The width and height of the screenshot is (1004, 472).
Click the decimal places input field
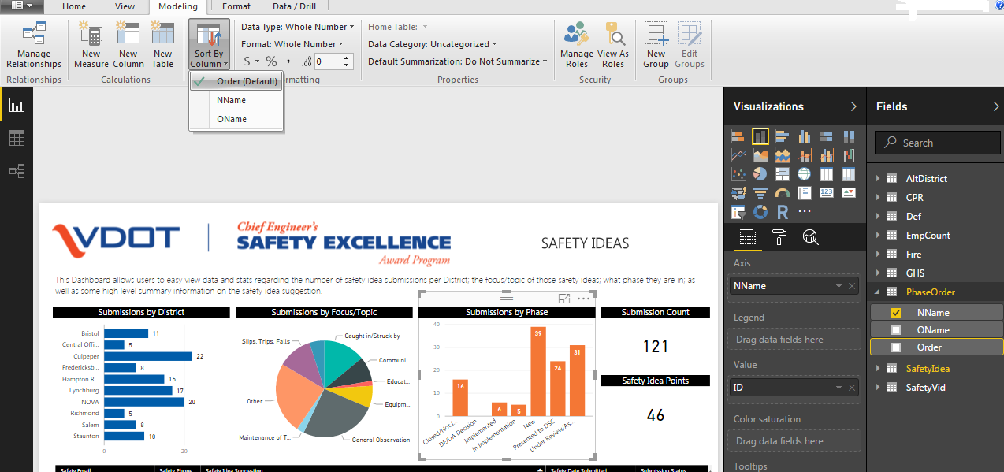coord(329,61)
